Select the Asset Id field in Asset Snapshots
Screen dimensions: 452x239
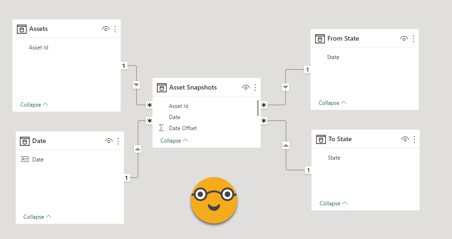pos(178,106)
